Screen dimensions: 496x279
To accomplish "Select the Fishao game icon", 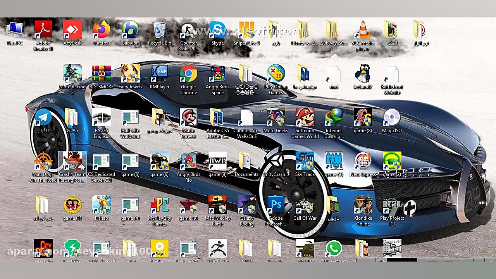I will click(x=102, y=209).
